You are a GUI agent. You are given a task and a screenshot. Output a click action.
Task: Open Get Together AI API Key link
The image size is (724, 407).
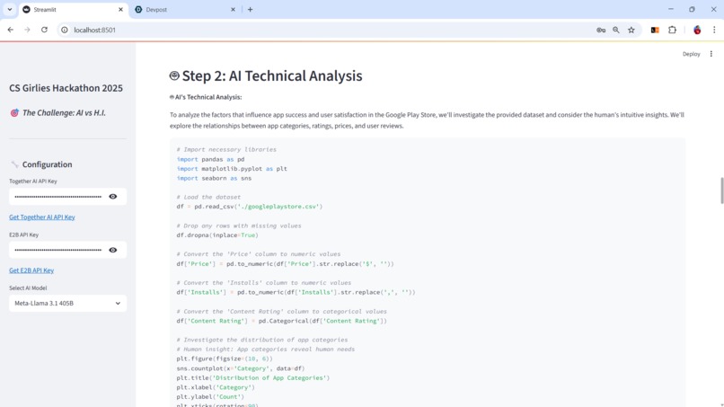pyautogui.click(x=42, y=217)
